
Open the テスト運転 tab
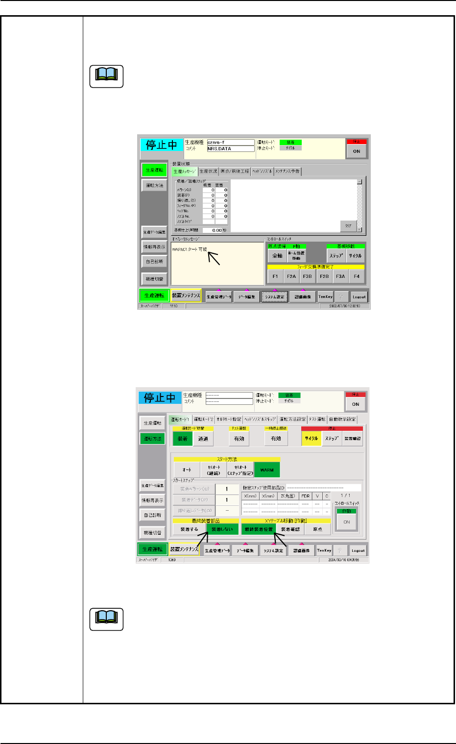(x=317, y=420)
